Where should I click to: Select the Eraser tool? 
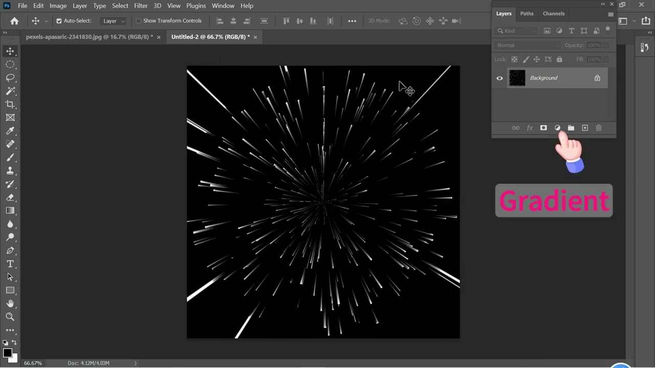pyautogui.click(x=10, y=197)
